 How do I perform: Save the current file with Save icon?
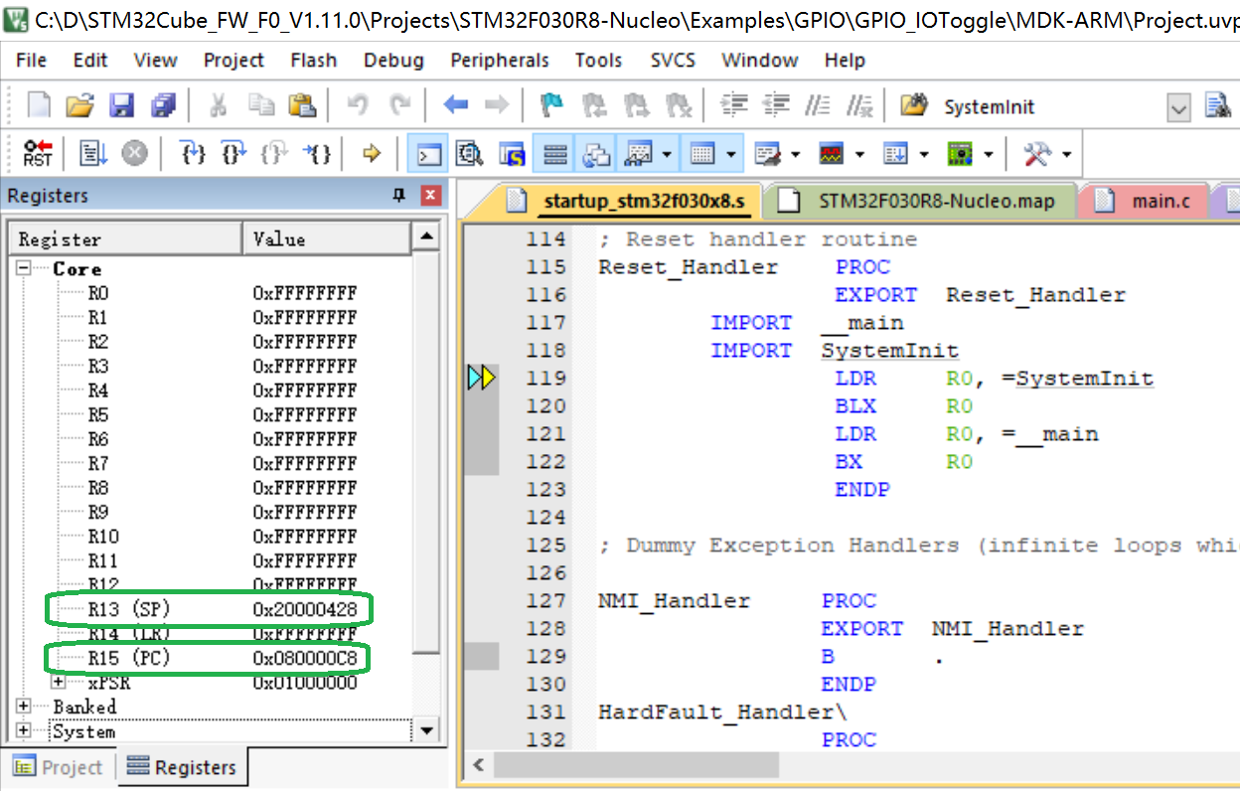tap(121, 105)
